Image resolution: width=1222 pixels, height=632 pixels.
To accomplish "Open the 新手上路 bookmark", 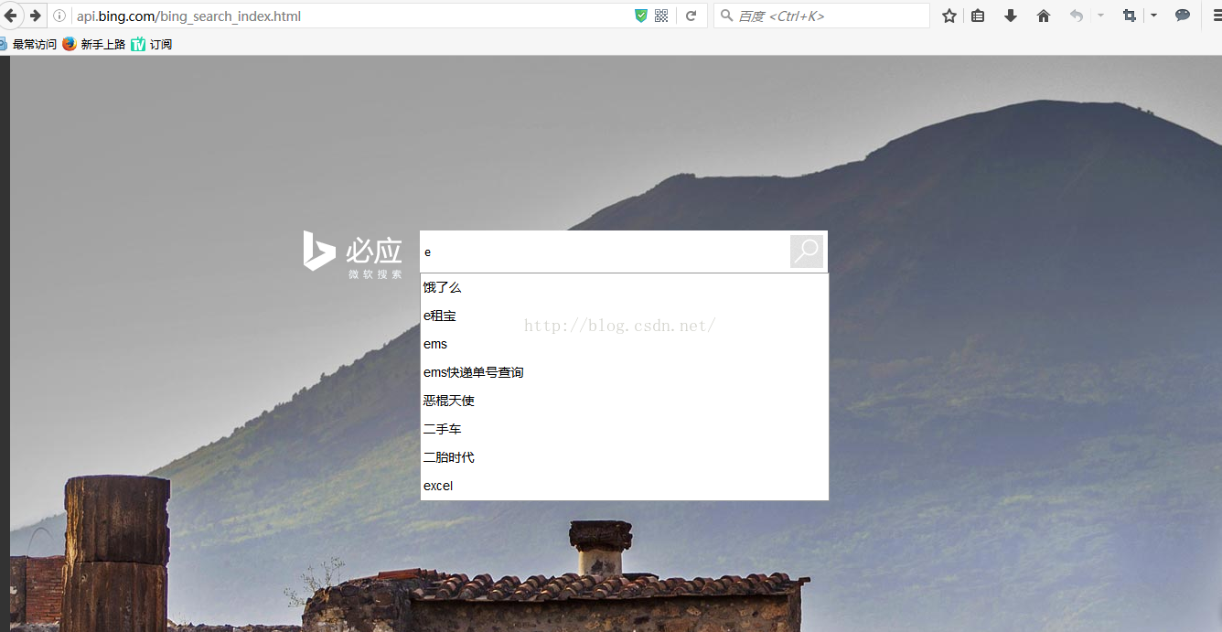I will click(94, 44).
